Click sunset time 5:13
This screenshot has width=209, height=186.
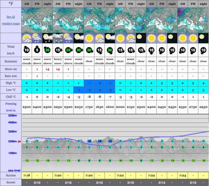pyautogui.click(x=193, y=182)
